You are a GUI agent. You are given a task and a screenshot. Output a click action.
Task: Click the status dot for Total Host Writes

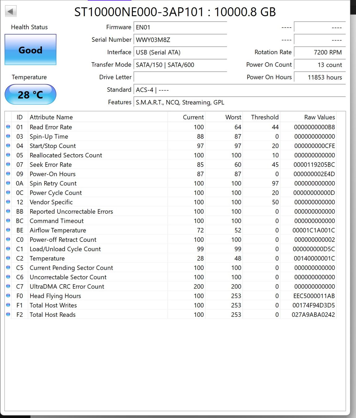pos(8,305)
